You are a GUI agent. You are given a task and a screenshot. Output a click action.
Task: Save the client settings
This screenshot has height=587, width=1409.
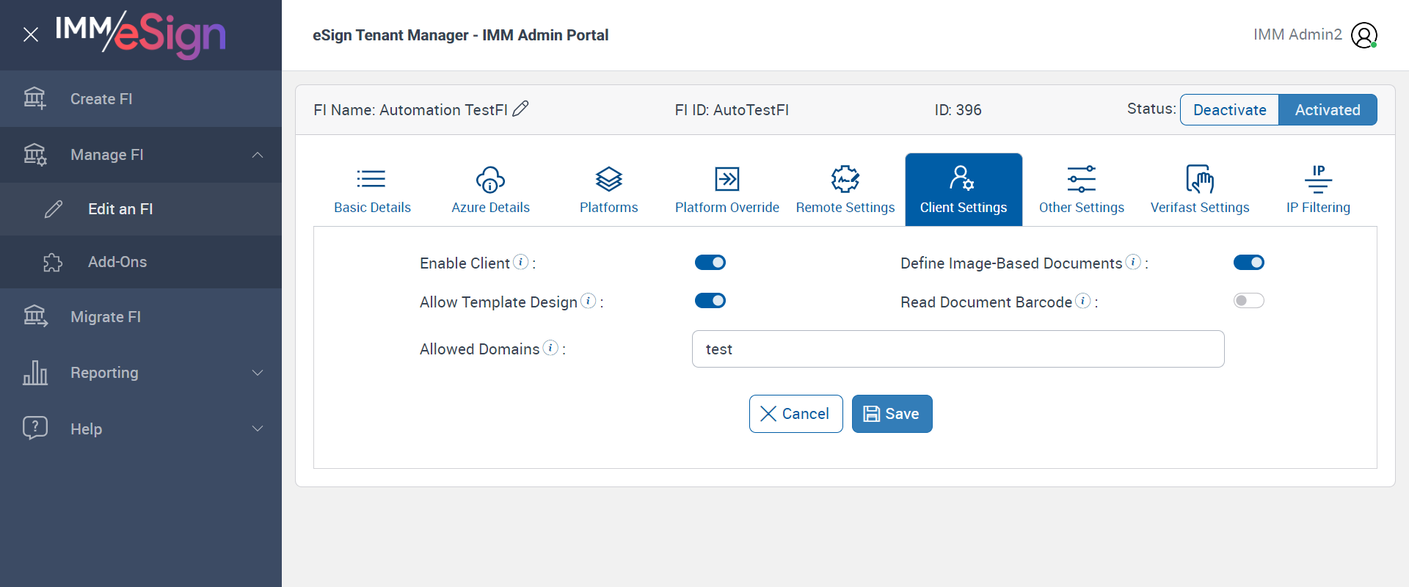[892, 414]
